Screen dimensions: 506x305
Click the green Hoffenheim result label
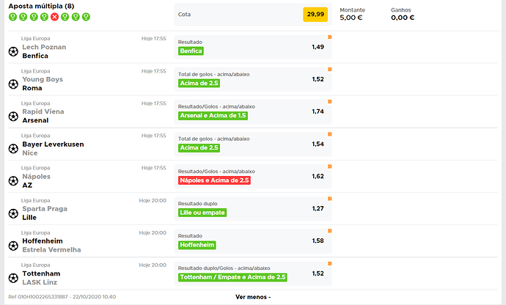(x=197, y=245)
